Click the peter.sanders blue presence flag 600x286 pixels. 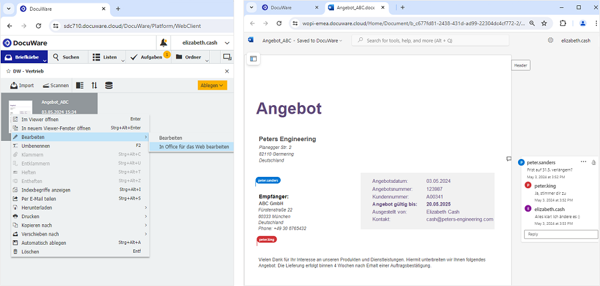coord(268,180)
